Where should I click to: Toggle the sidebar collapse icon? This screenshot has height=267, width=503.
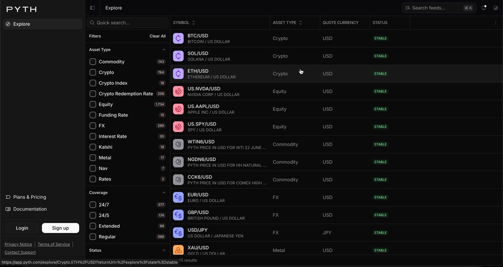[93, 8]
